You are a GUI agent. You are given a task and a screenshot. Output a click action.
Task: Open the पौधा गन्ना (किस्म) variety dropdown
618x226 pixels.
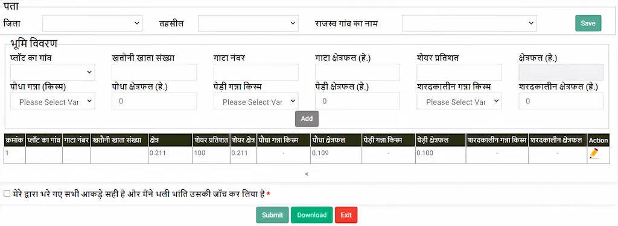(53, 101)
